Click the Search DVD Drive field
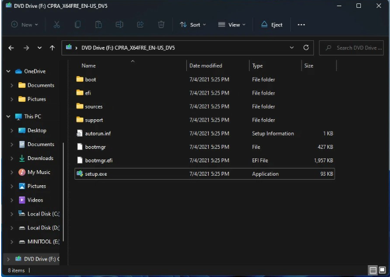 coord(356,48)
